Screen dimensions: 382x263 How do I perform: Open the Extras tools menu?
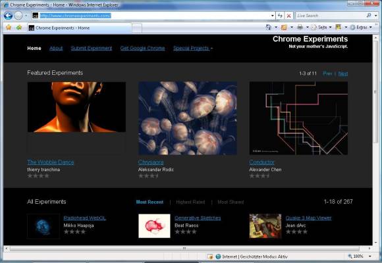[x=362, y=28]
